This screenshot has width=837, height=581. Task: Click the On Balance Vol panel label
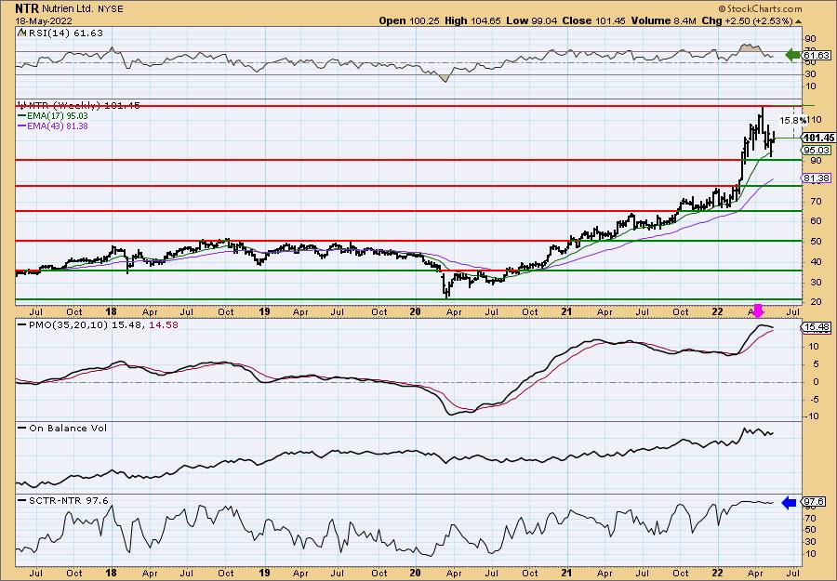click(x=68, y=428)
